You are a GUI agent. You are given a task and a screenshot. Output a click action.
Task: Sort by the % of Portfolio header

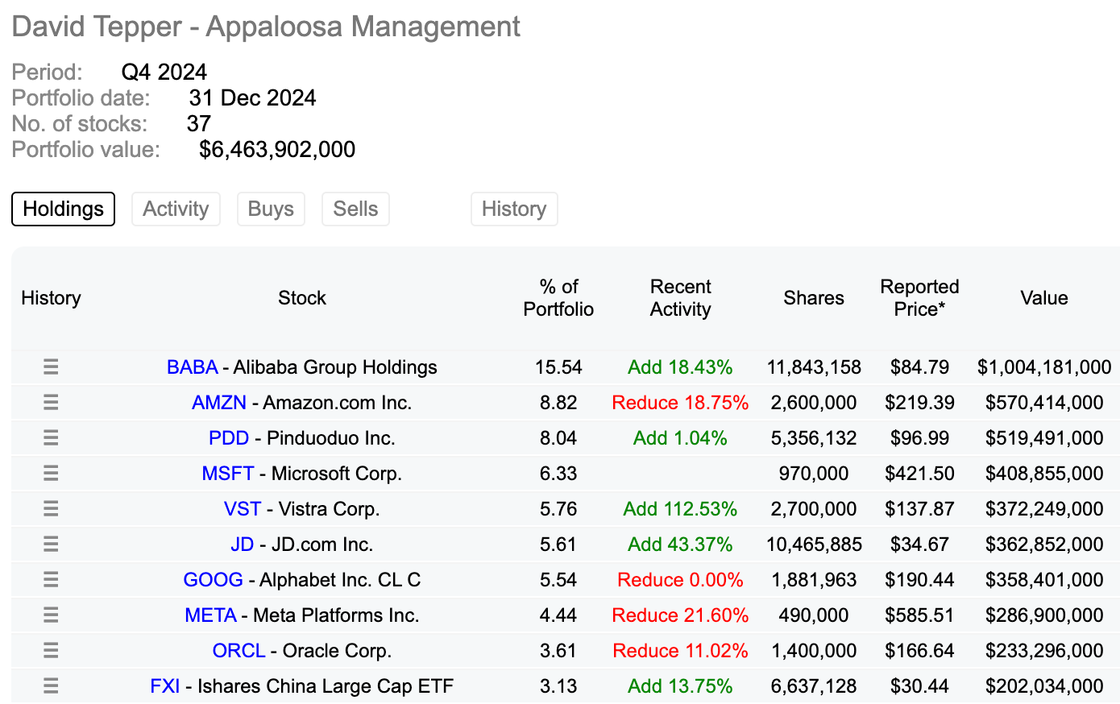(x=558, y=298)
